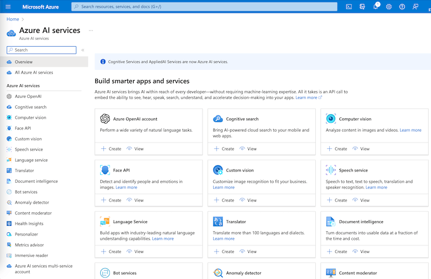Click Create under Cognitive search

pyautogui.click(x=224, y=149)
